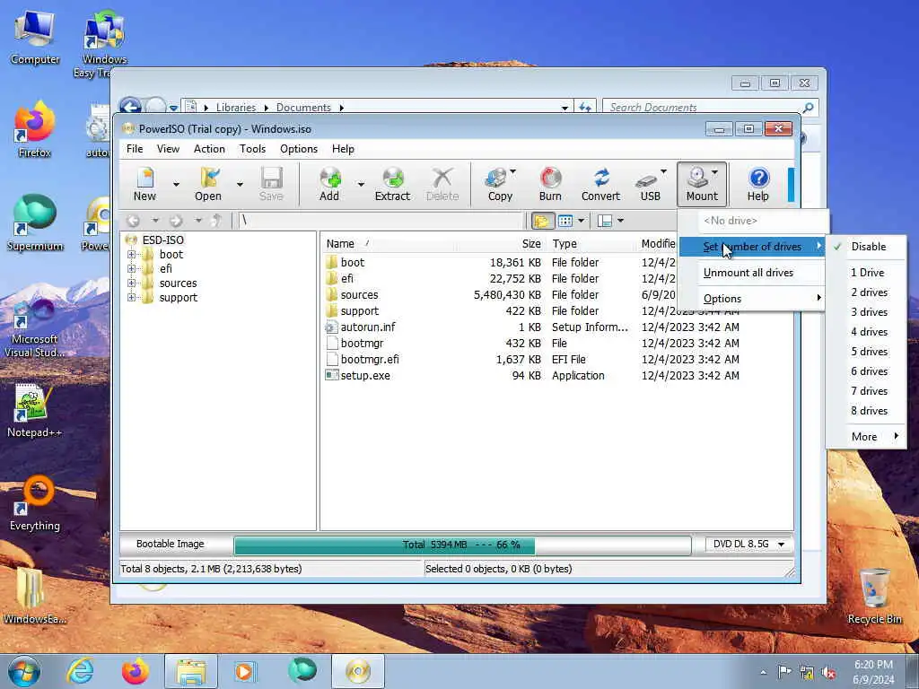Select the Everything desktop shortcut
The image size is (919, 689).
(35, 502)
